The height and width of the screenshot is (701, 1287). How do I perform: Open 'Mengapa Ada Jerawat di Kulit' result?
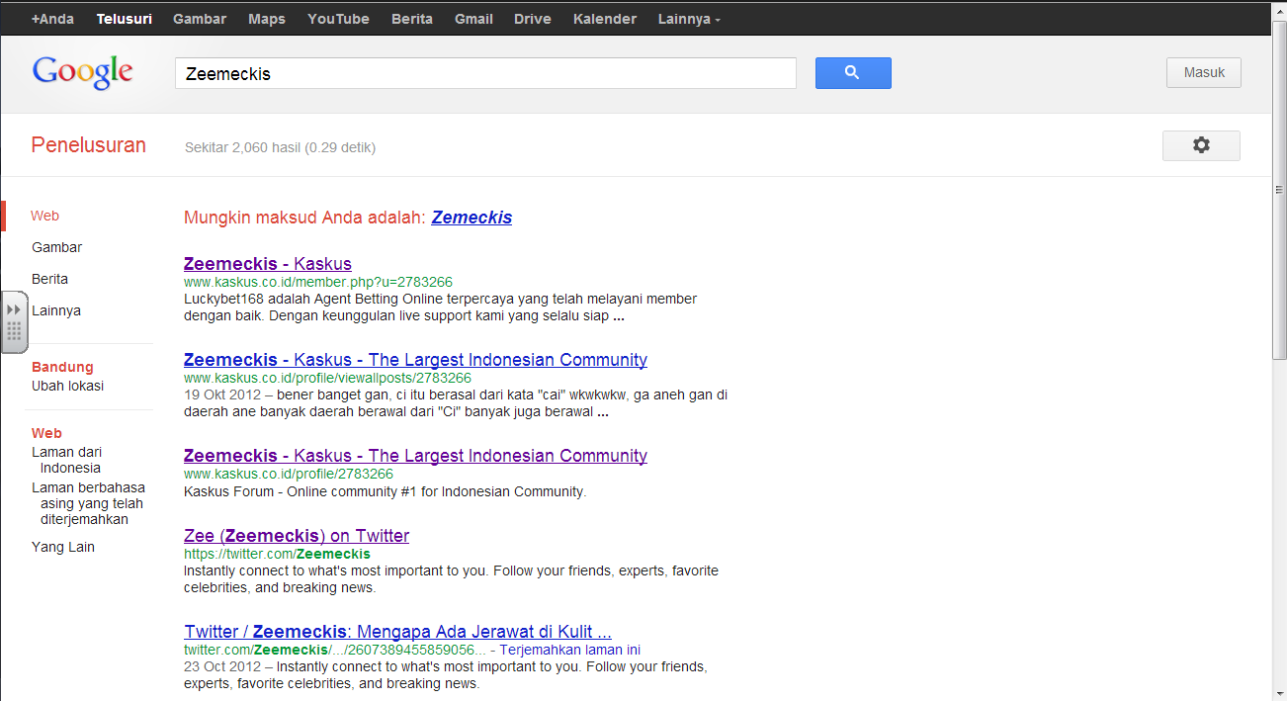point(397,632)
